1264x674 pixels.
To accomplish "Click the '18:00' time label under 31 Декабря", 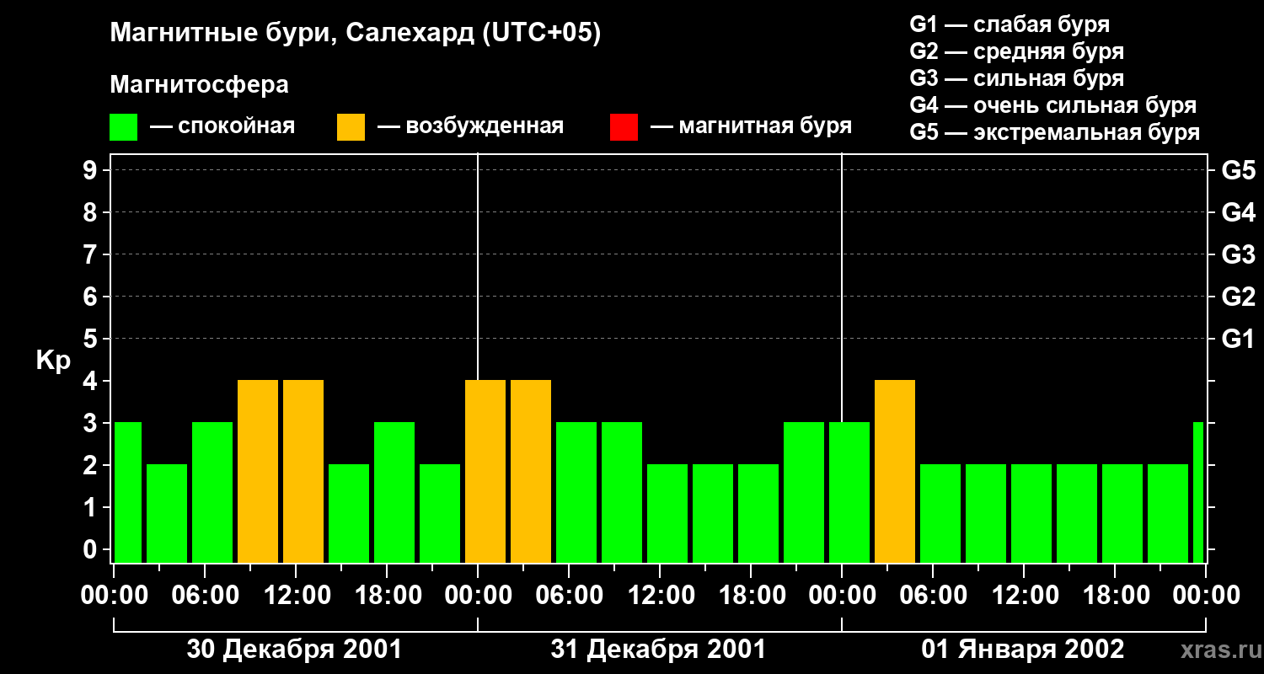I will coord(751,596).
